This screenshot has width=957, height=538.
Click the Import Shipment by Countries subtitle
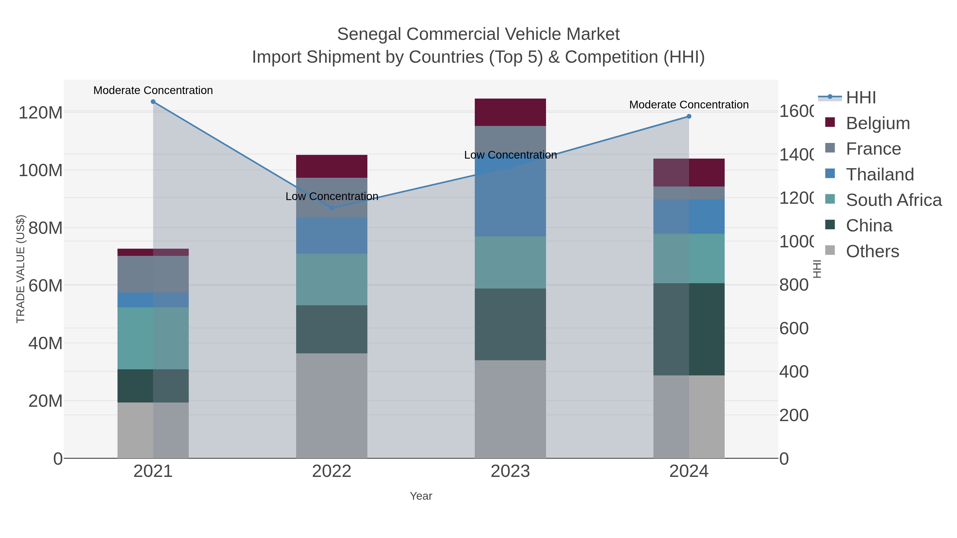(478, 57)
